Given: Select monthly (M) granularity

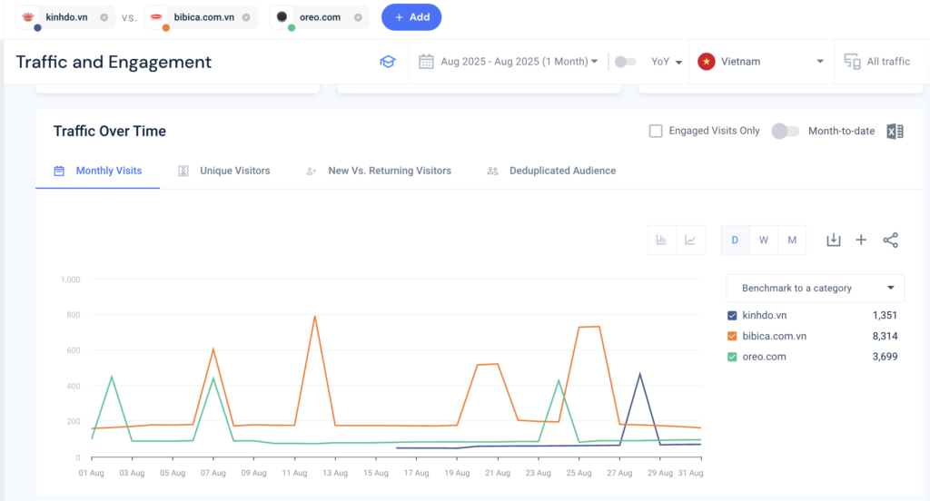Looking at the screenshot, I should (792, 241).
